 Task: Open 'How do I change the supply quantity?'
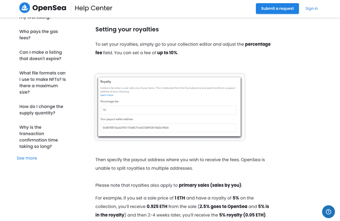click(x=41, y=110)
